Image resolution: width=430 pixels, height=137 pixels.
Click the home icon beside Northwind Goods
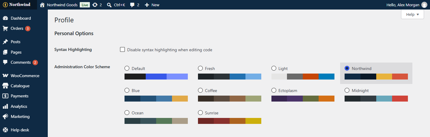(42, 5)
